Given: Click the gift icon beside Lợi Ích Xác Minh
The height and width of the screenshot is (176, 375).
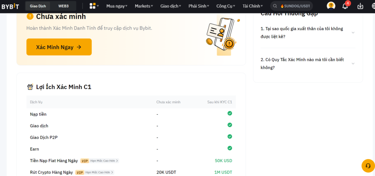Looking at the screenshot, I should [30, 87].
